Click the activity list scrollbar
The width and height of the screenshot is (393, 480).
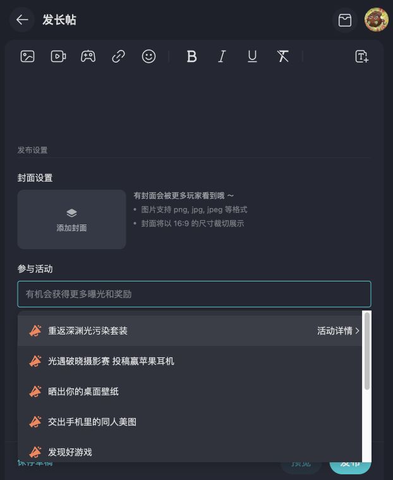[366, 351]
